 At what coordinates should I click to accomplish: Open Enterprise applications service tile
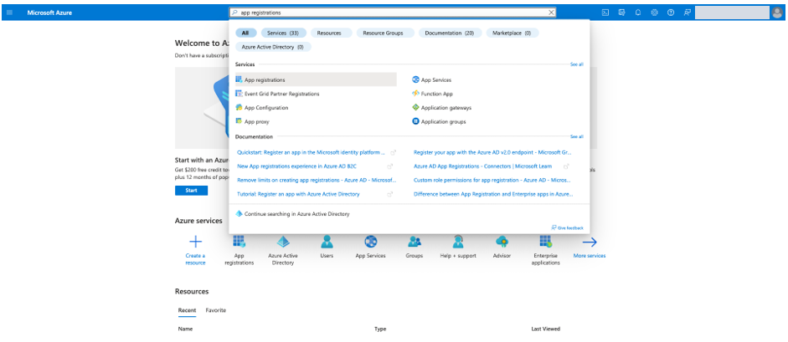coord(545,250)
